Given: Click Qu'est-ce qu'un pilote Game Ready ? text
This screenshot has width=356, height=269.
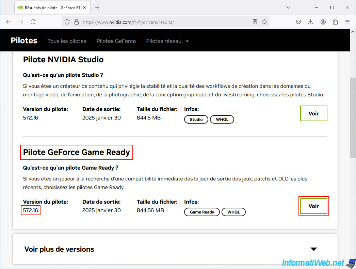Looking at the screenshot, I should [x=70, y=168].
